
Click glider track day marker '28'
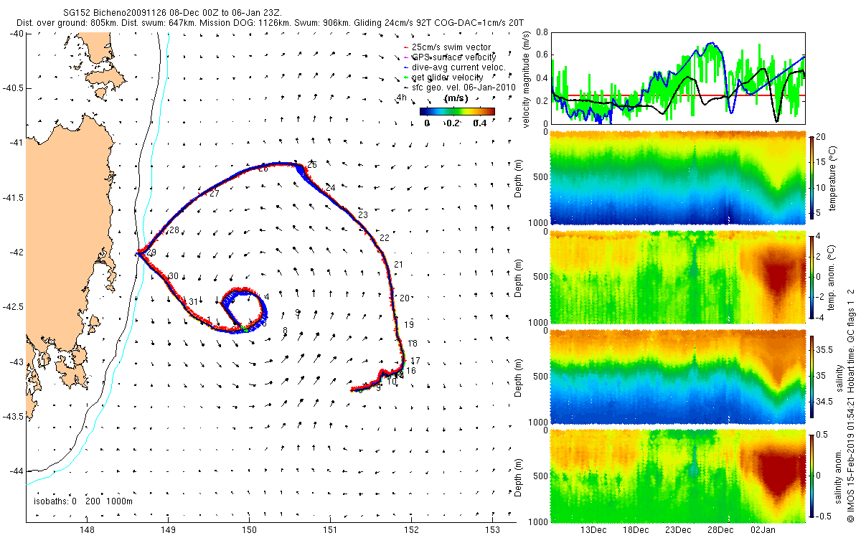point(174,230)
